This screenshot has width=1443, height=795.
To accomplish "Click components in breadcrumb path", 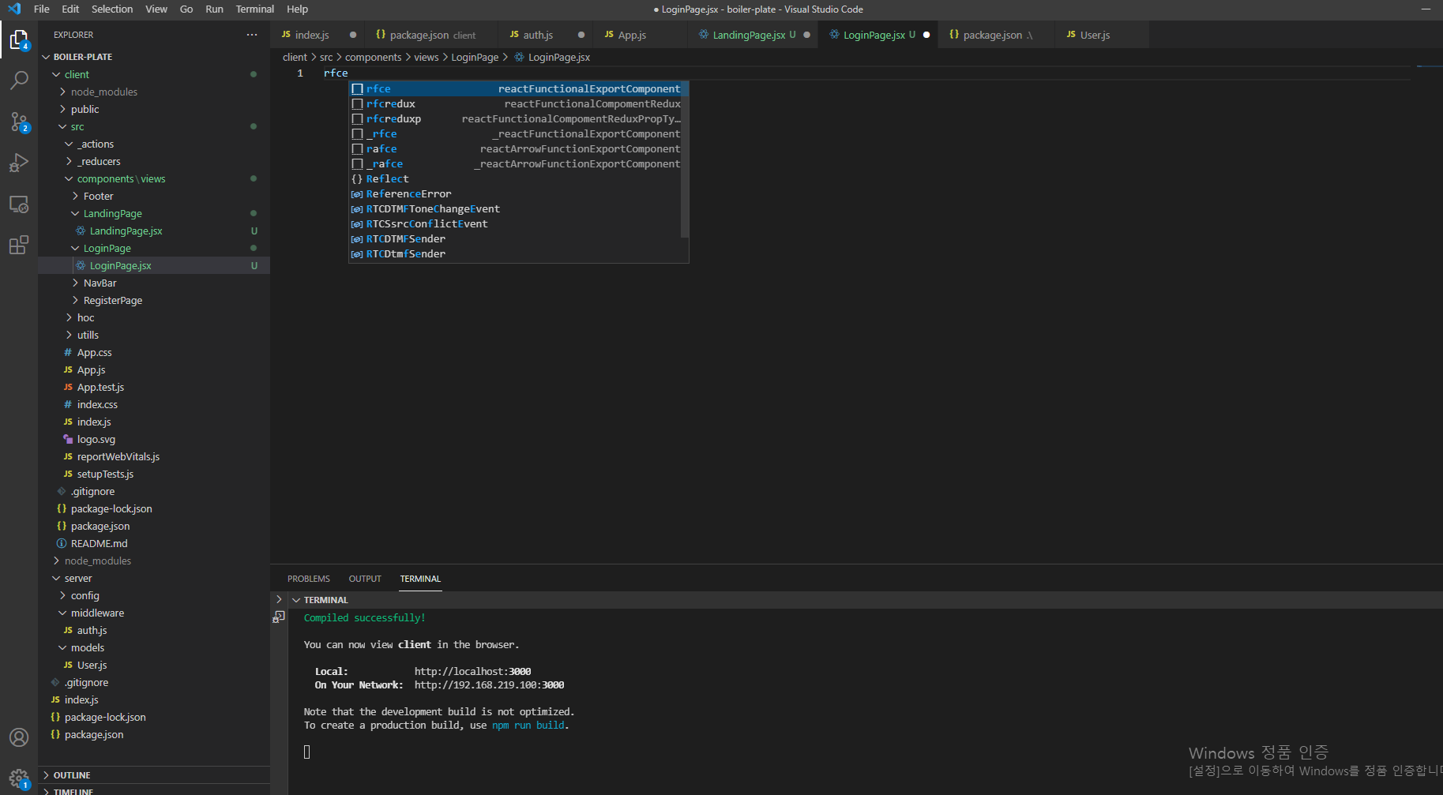I will (373, 57).
